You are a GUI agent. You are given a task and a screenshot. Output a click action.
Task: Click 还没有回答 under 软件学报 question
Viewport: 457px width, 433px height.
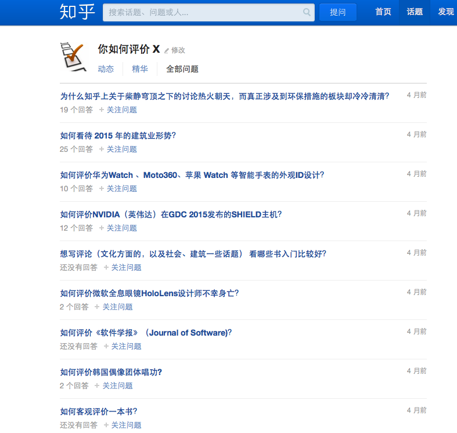pyautogui.click(x=79, y=346)
